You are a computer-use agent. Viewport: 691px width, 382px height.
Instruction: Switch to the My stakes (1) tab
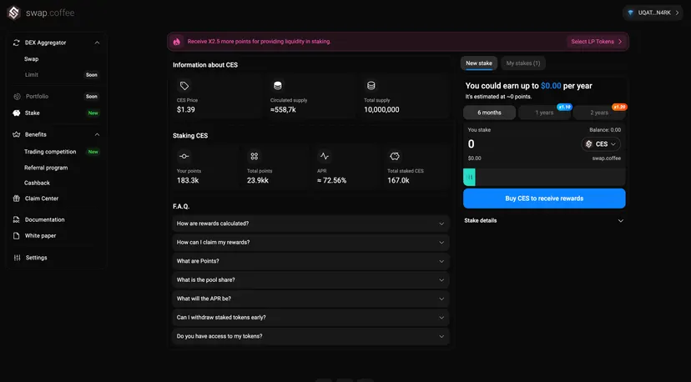click(x=523, y=63)
